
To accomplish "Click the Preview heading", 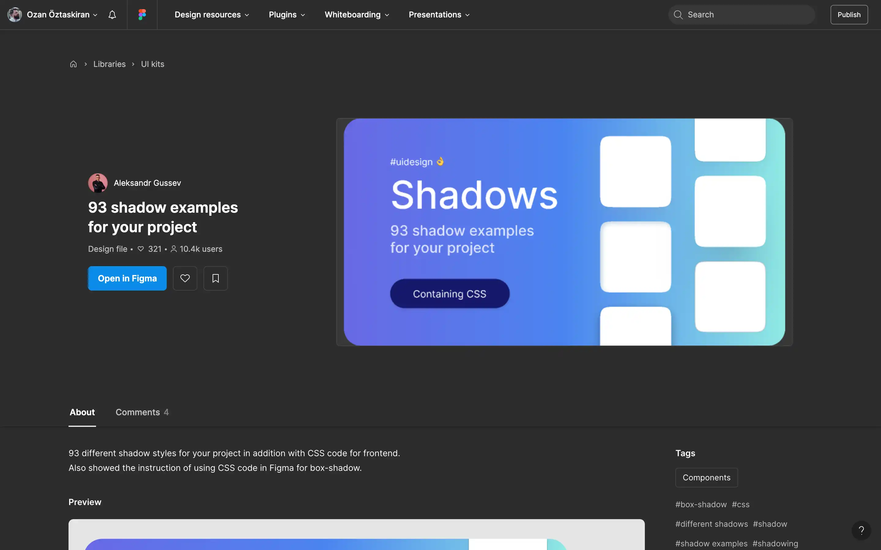I will point(85,502).
